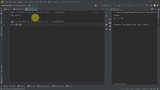Go to previous highlighted error arrow
160x90 pixels.
pos(100,12)
